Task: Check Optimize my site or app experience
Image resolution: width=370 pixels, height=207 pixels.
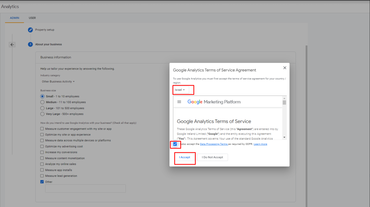Action: click(42, 134)
